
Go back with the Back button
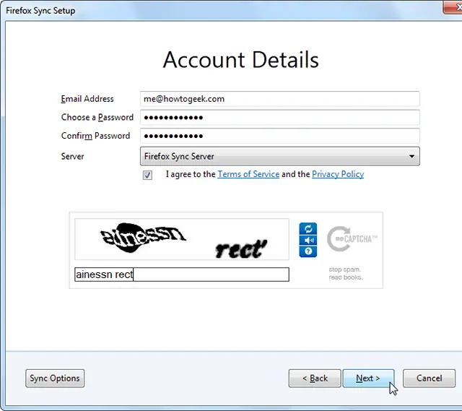pos(315,378)
